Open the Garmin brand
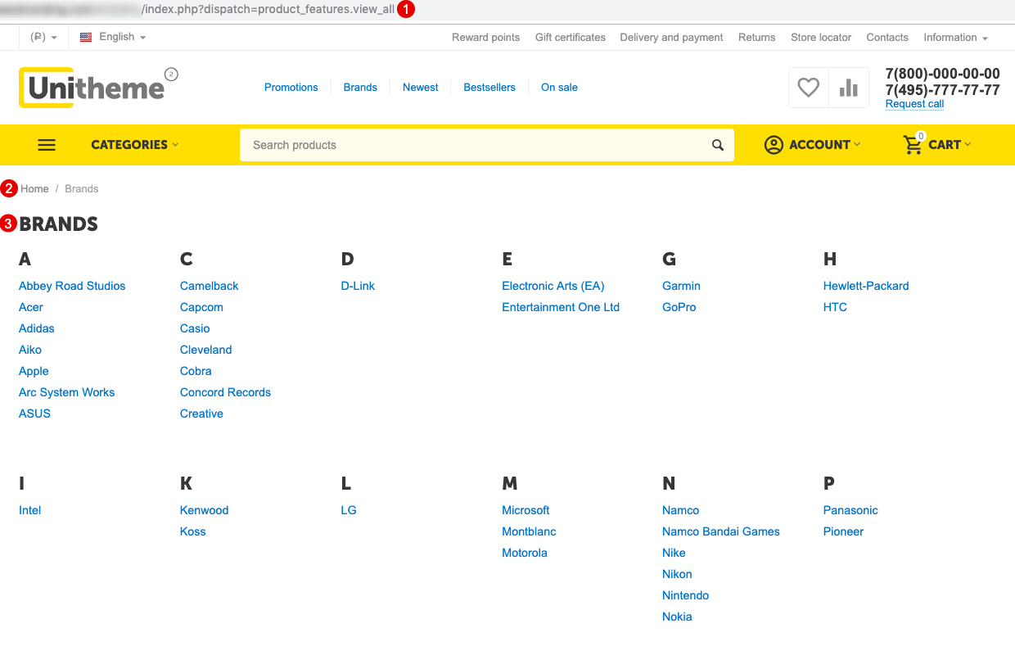Viewport: 1015px width, 651px height. coord(682,286)
